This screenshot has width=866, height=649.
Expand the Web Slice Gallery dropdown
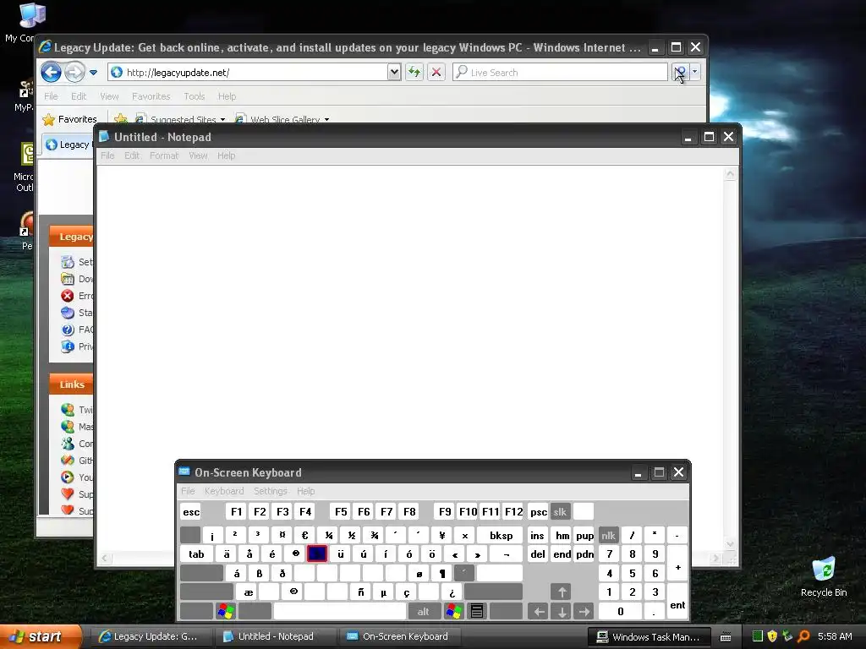[x=327, y=120]
